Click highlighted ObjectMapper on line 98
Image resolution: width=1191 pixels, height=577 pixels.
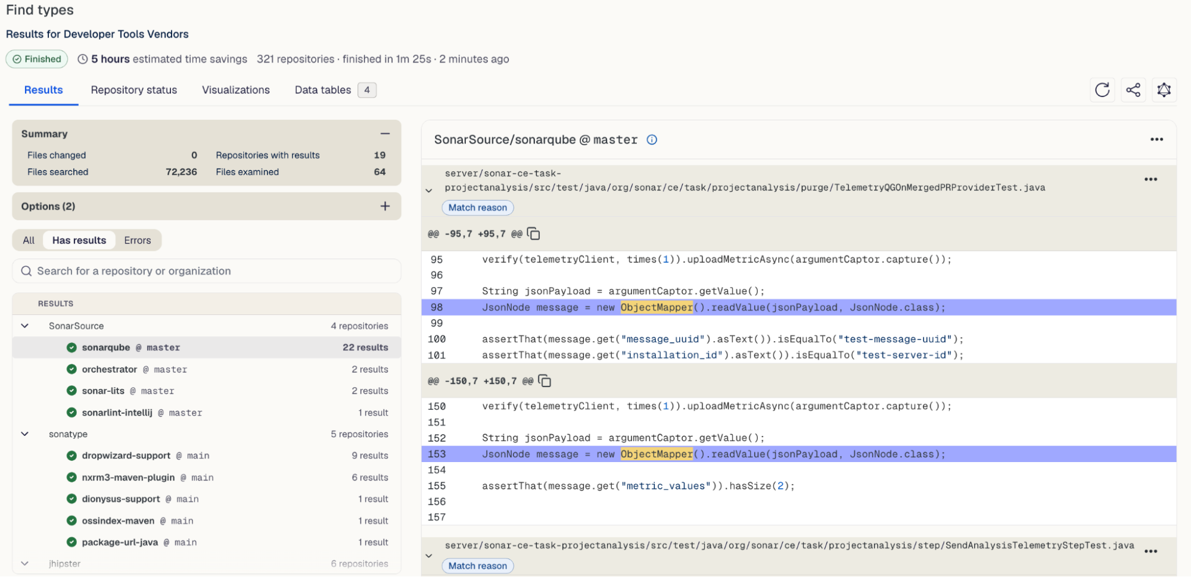pos(657,307)
